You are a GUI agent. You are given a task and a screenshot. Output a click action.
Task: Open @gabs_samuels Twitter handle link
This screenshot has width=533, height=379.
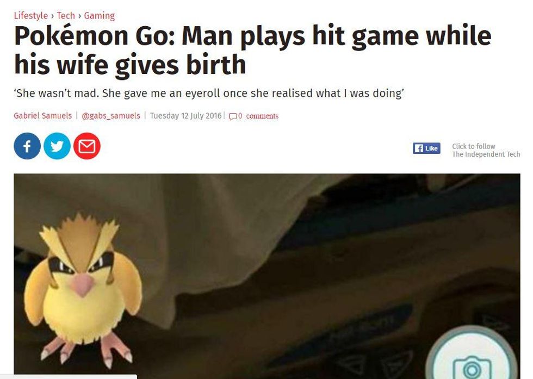click(x=111, y=116)
